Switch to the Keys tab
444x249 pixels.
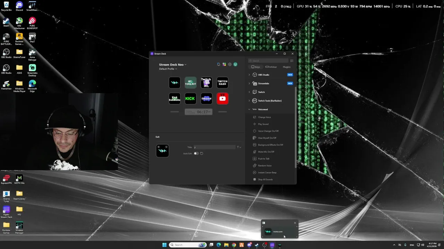256,67
